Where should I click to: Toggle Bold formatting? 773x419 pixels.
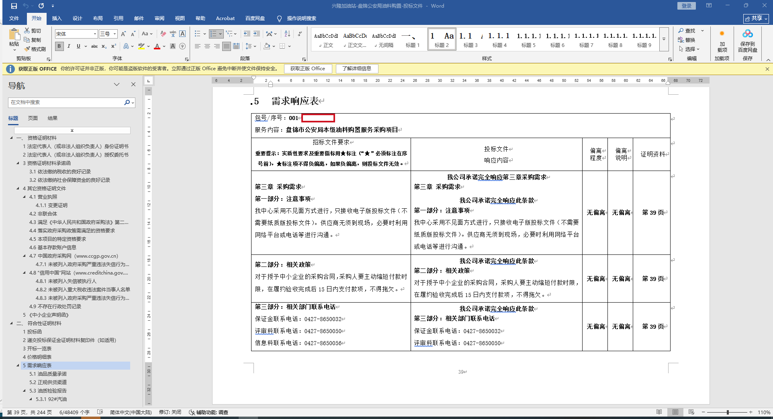[59, 47]
